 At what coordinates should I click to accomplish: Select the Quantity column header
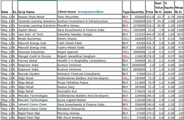tap(138, 7)
